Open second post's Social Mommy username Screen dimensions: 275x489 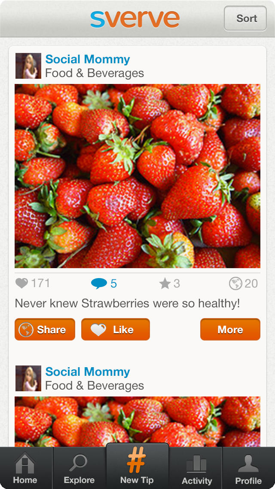(x=88, y=372)
